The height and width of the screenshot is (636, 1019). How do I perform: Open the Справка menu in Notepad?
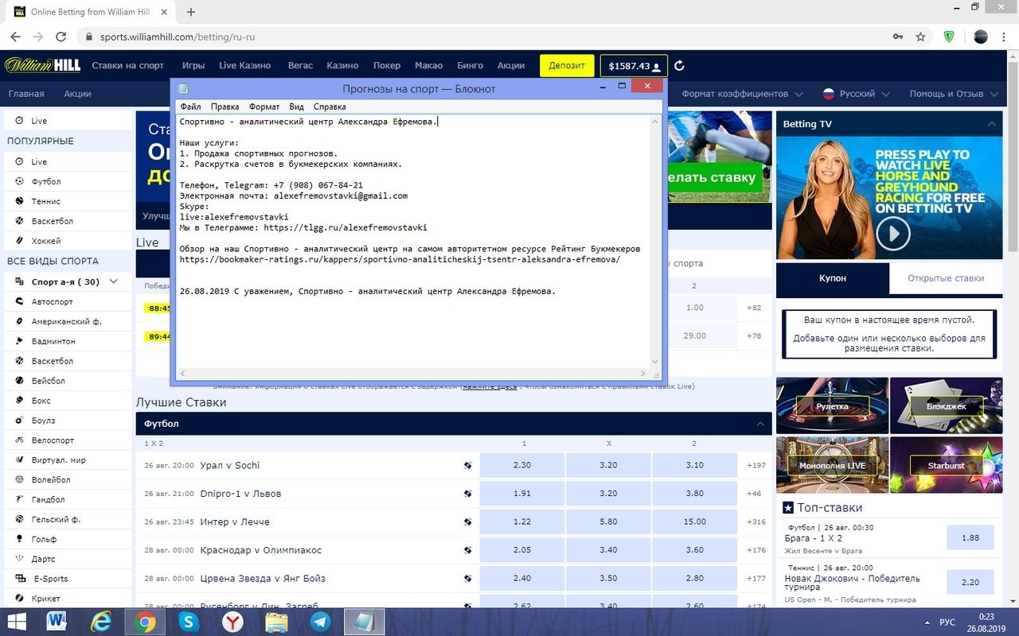pos(330,107)
